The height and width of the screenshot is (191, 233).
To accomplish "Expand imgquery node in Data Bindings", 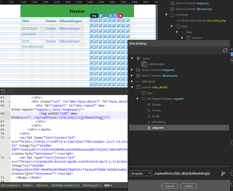I will tap(132, 70).
